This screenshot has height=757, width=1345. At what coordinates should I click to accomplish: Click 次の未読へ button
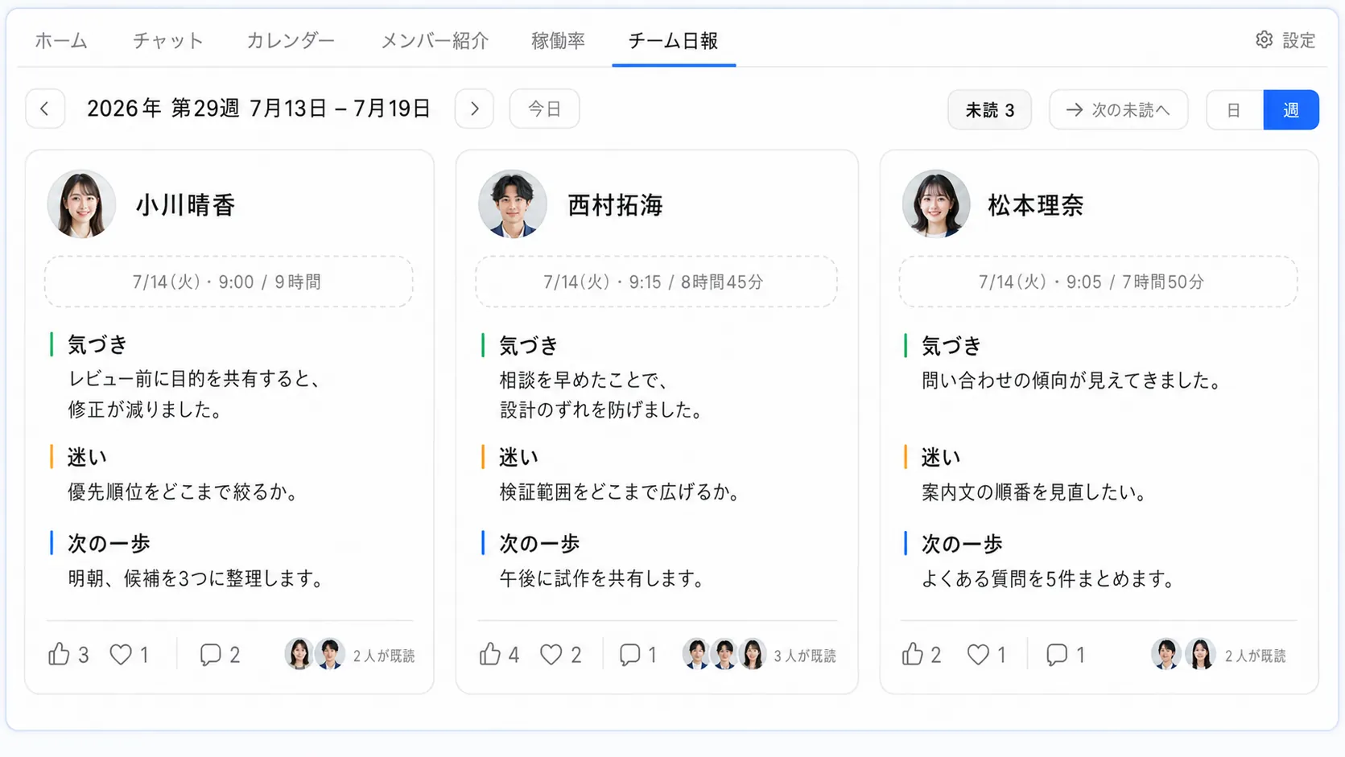pos(1118,109)
